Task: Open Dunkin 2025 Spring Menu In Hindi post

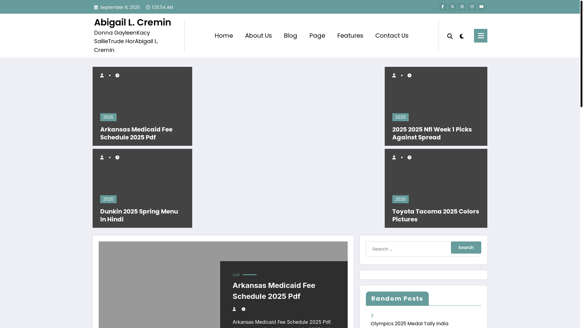Action: [139, 215]
